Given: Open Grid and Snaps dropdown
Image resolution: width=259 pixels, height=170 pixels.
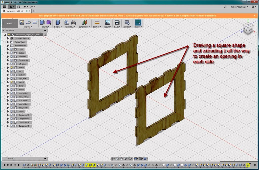Looking at the screenshot, I should click(141, 159).
